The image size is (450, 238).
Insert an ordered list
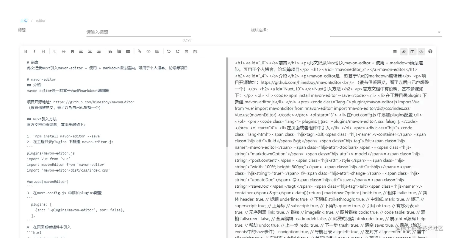point(119,52)
